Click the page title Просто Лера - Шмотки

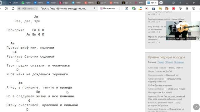[63, 8]
